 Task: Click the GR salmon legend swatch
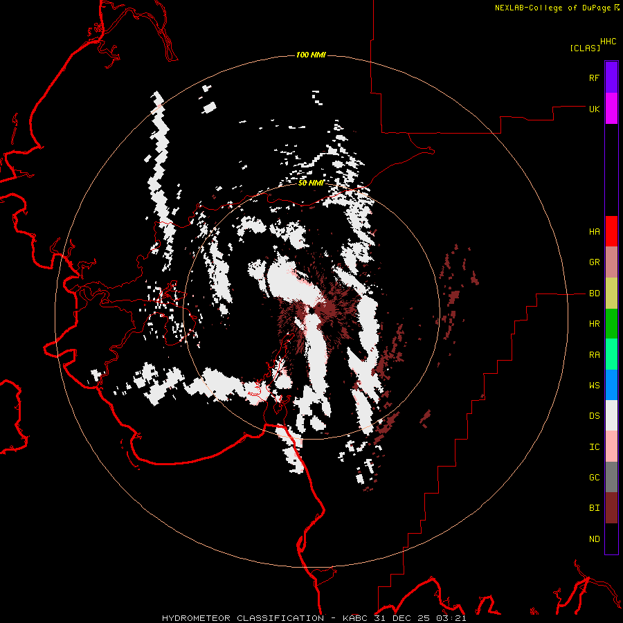point(611,262)
